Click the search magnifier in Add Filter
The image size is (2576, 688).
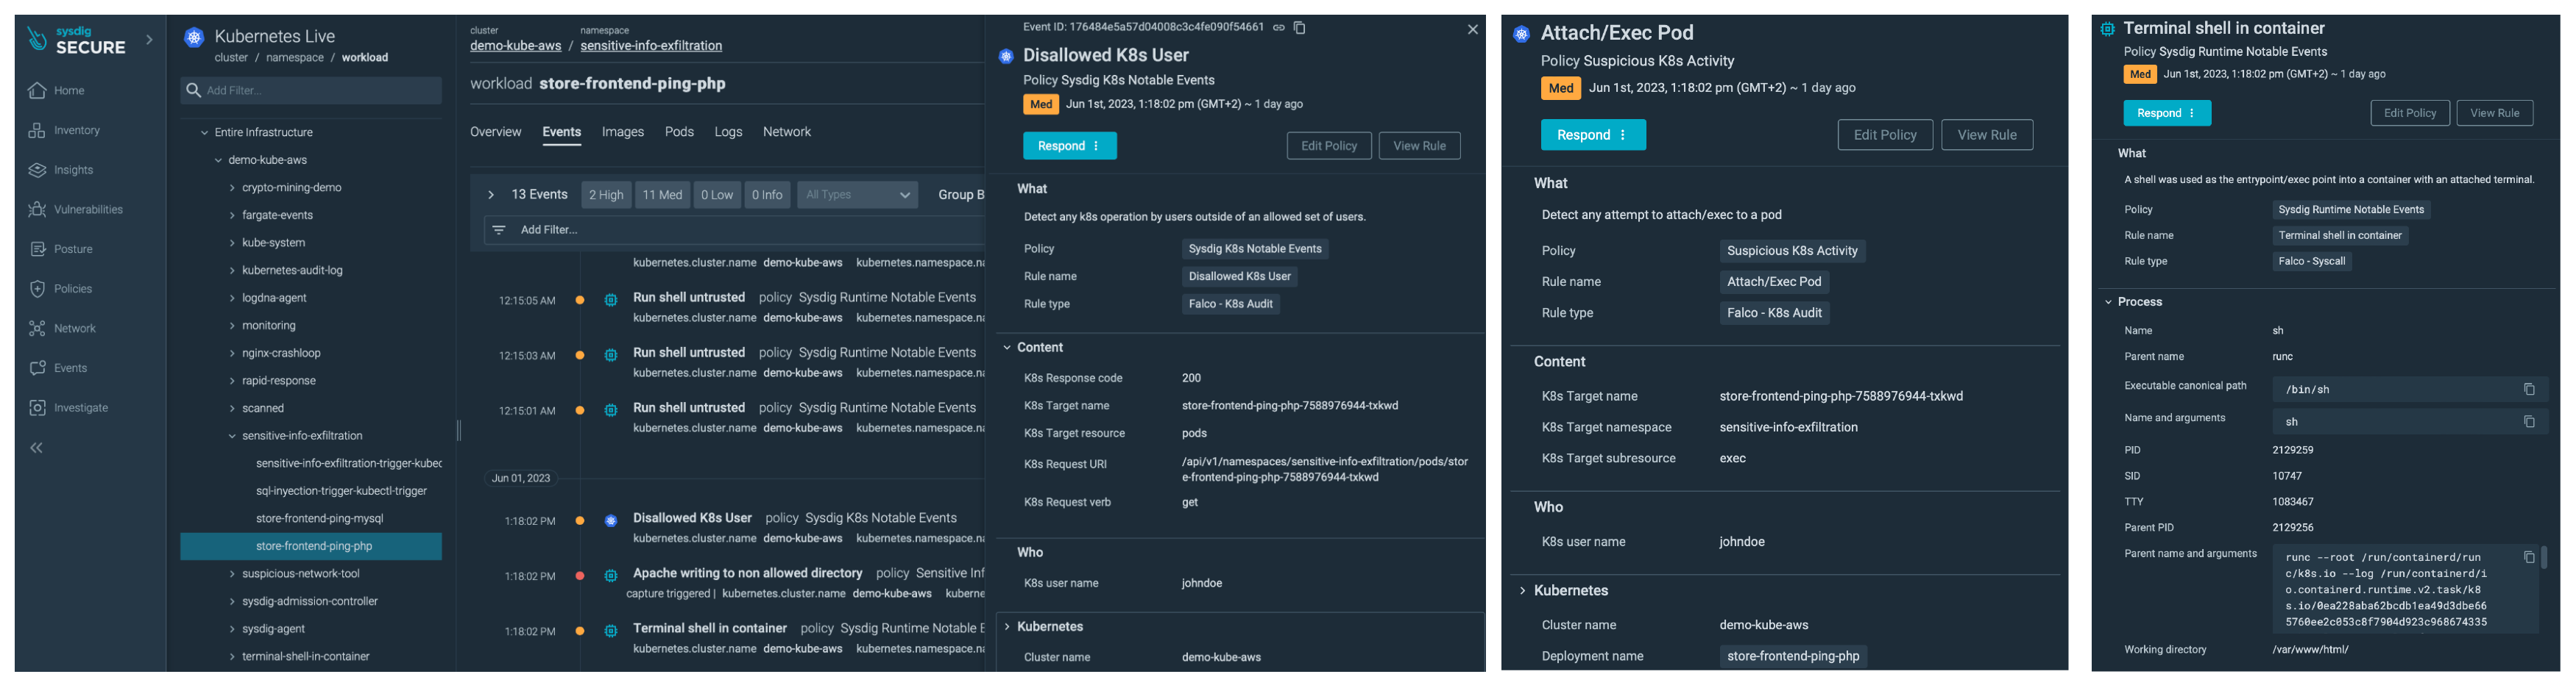pos(193,91)
